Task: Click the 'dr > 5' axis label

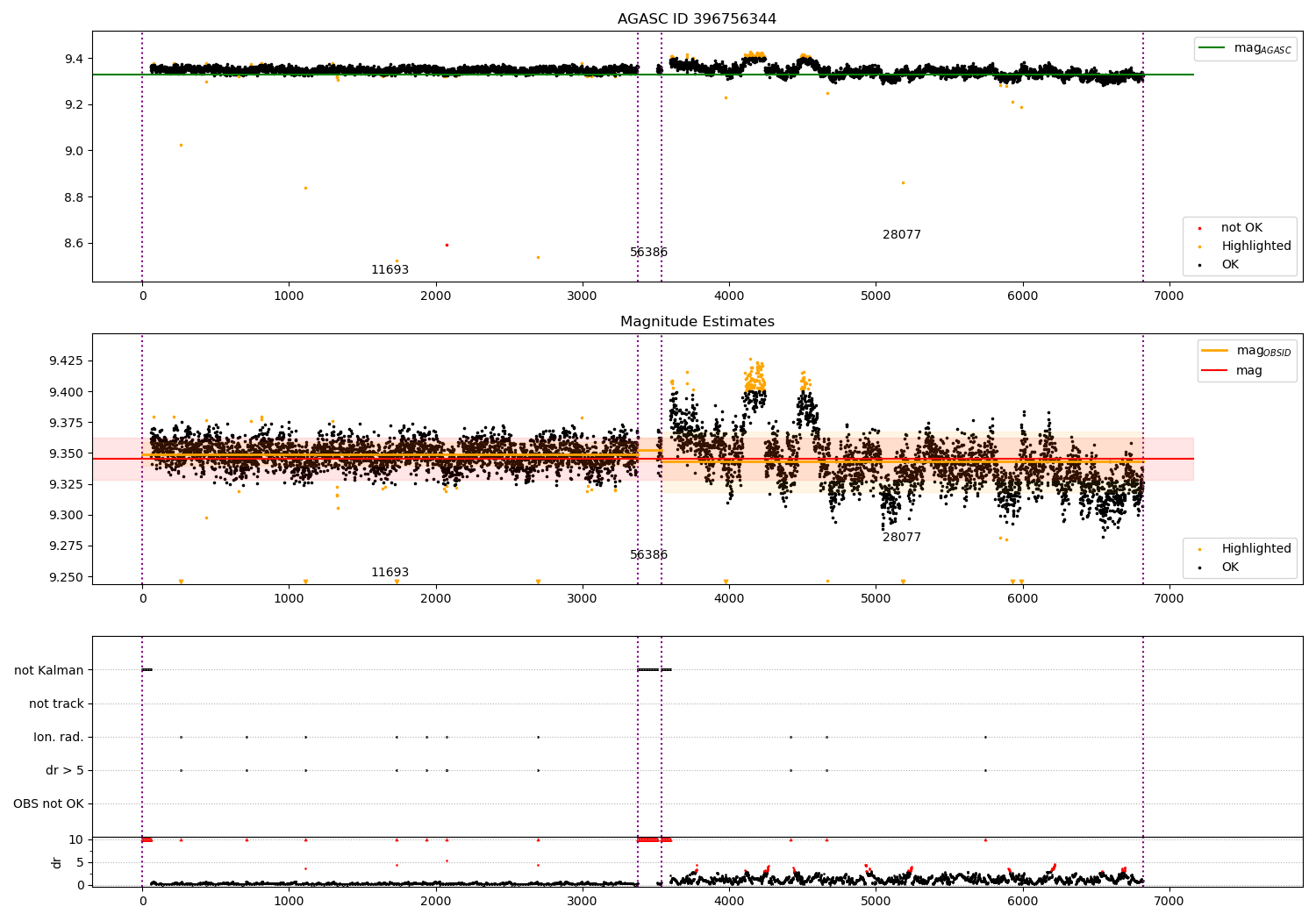Action: click(65, 771)
